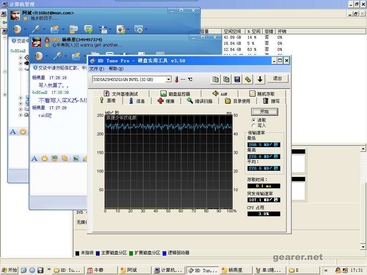Image resolution: width=367 pixels, height=275 pixels.
Task: Click the send file folder icon in 阿斌 window
Action: 55,29
